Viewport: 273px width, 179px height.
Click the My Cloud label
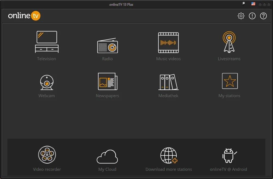[107, 169]
